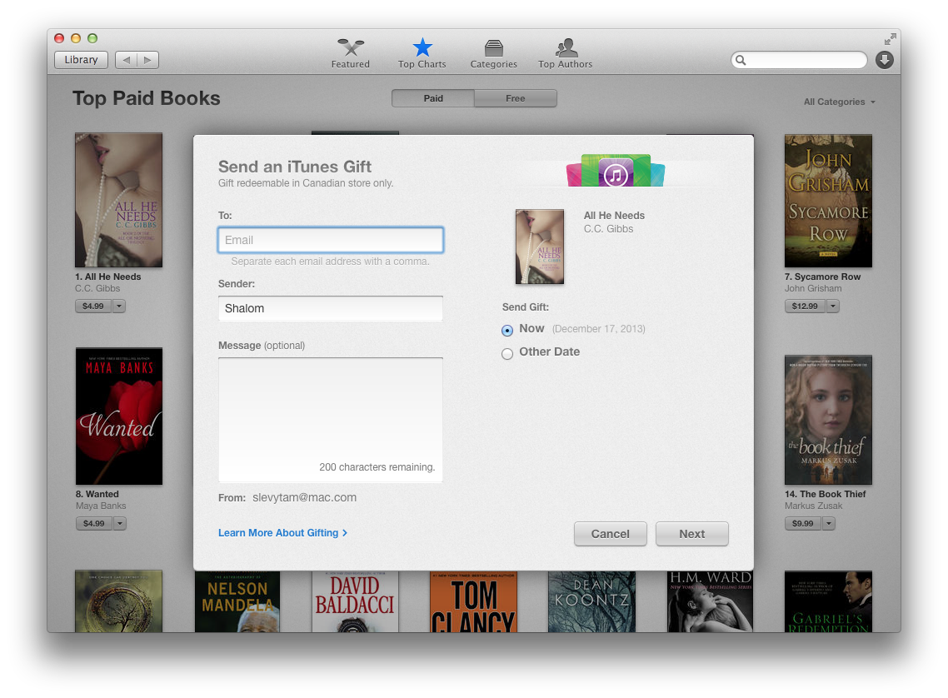Open the David Baldacci book cover
This screenshot has width=948, height=698.
(x=355, y=602)
